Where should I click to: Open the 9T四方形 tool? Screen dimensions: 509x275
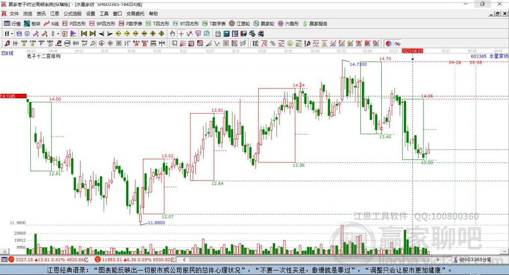coord(186,24)
